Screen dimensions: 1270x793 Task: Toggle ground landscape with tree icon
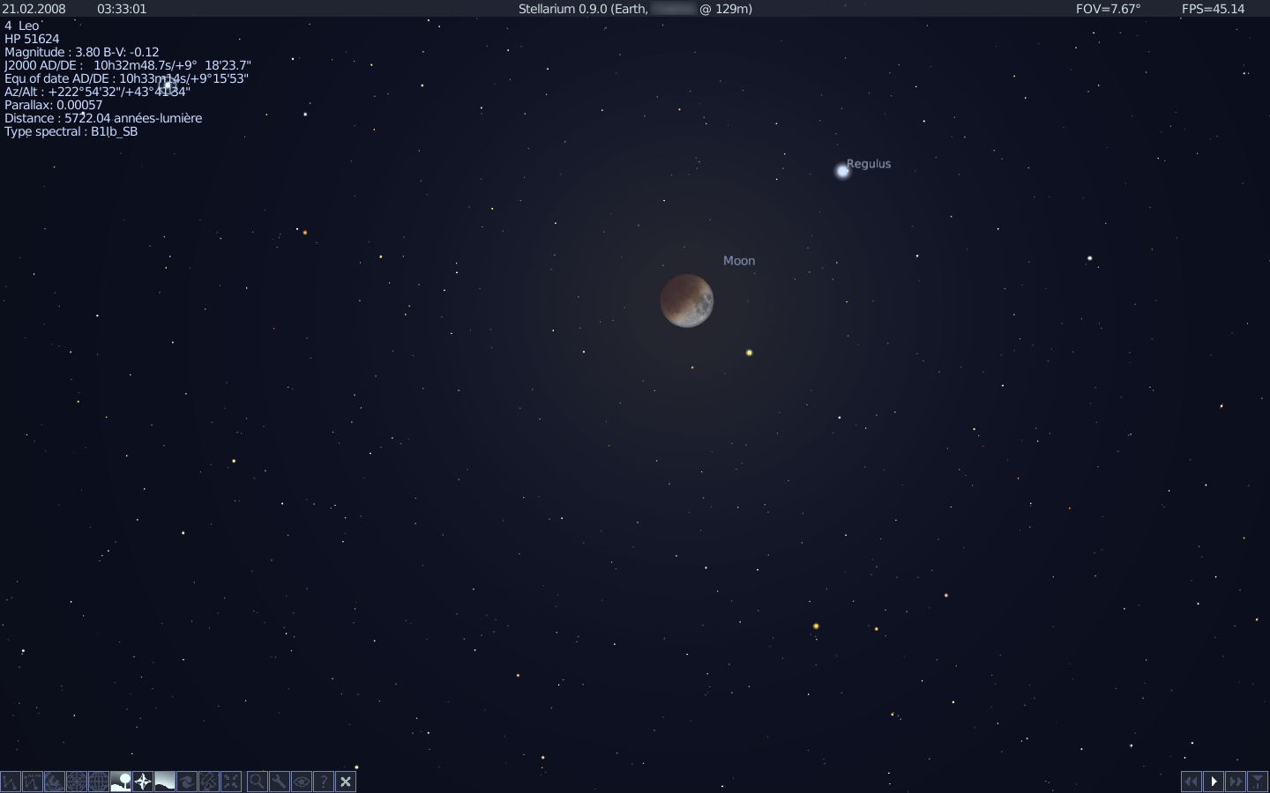coord(121,782)
